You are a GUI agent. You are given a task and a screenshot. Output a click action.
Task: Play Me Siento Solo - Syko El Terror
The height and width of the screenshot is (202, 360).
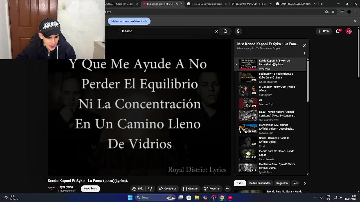coord(270,168)
